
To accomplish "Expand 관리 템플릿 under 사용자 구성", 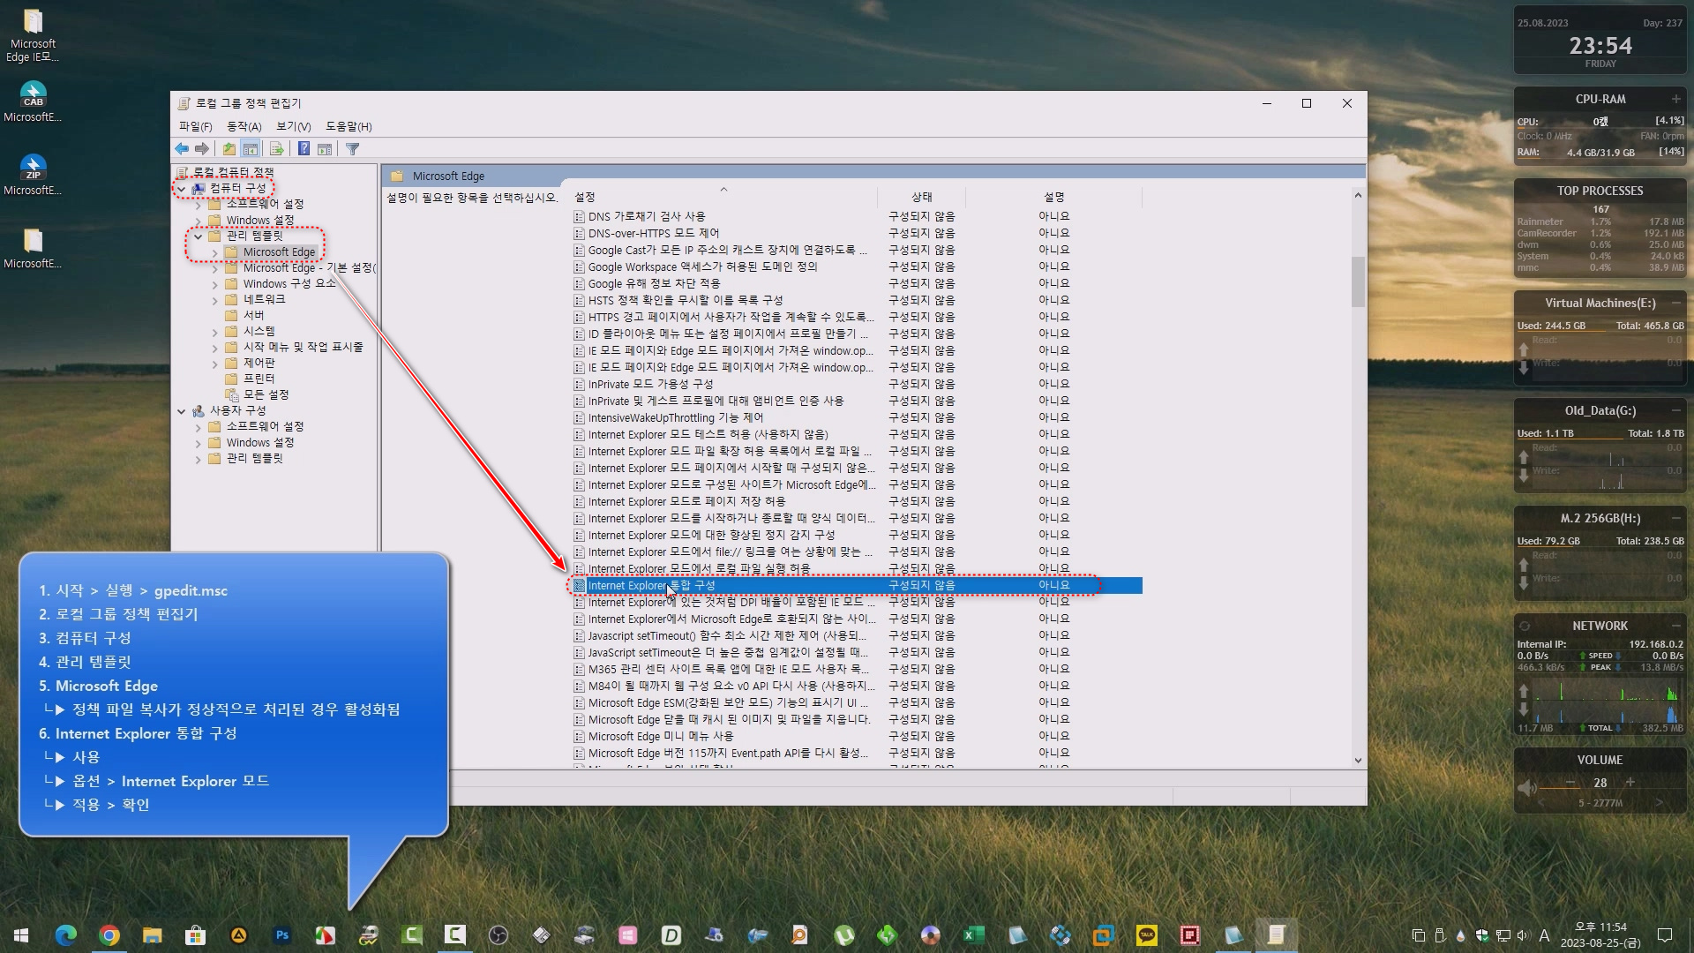I will click(x=199, y=459).
